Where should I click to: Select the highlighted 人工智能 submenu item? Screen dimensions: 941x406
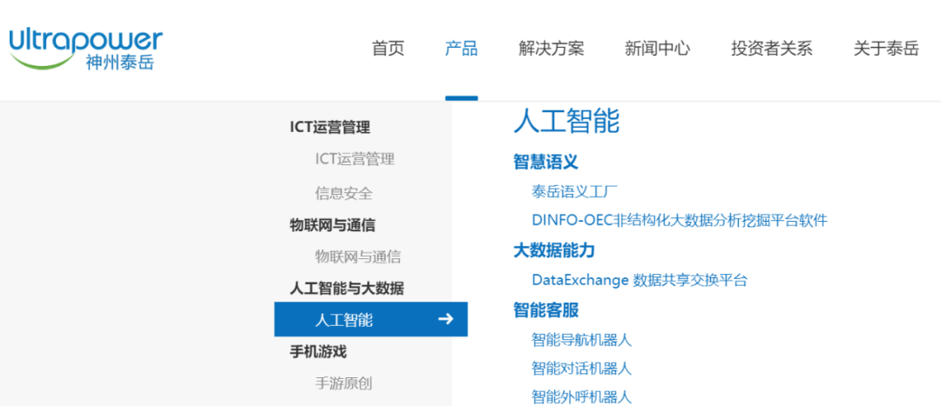[x=371, y=319]
